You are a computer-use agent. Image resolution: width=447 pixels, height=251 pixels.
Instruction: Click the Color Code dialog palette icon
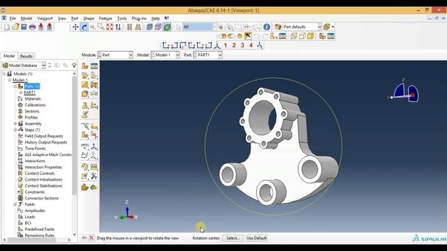click(278, 26)
